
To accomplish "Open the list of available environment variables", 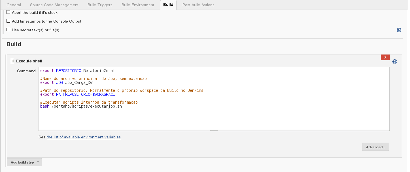I will [x=84, y=137].
